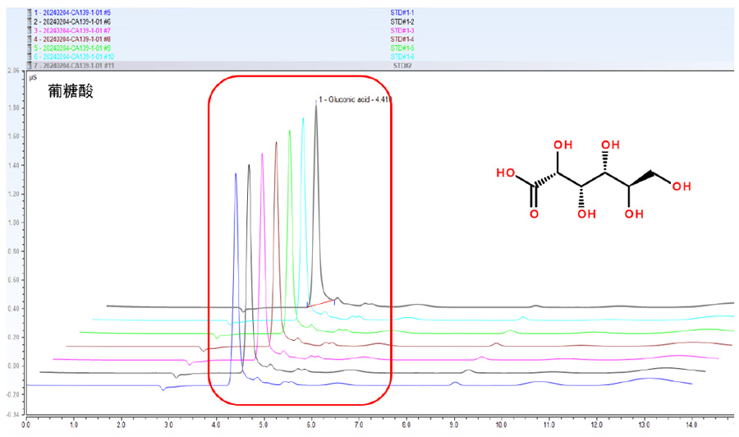Click the STD#1-5 sample name in green
The height and width of the screenshot is (437, 739).
(402, 47)
